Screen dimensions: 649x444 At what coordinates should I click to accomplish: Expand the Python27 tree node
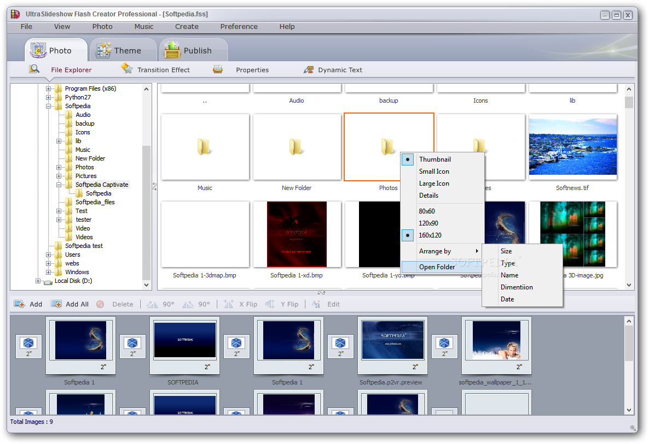pos(48,97)
